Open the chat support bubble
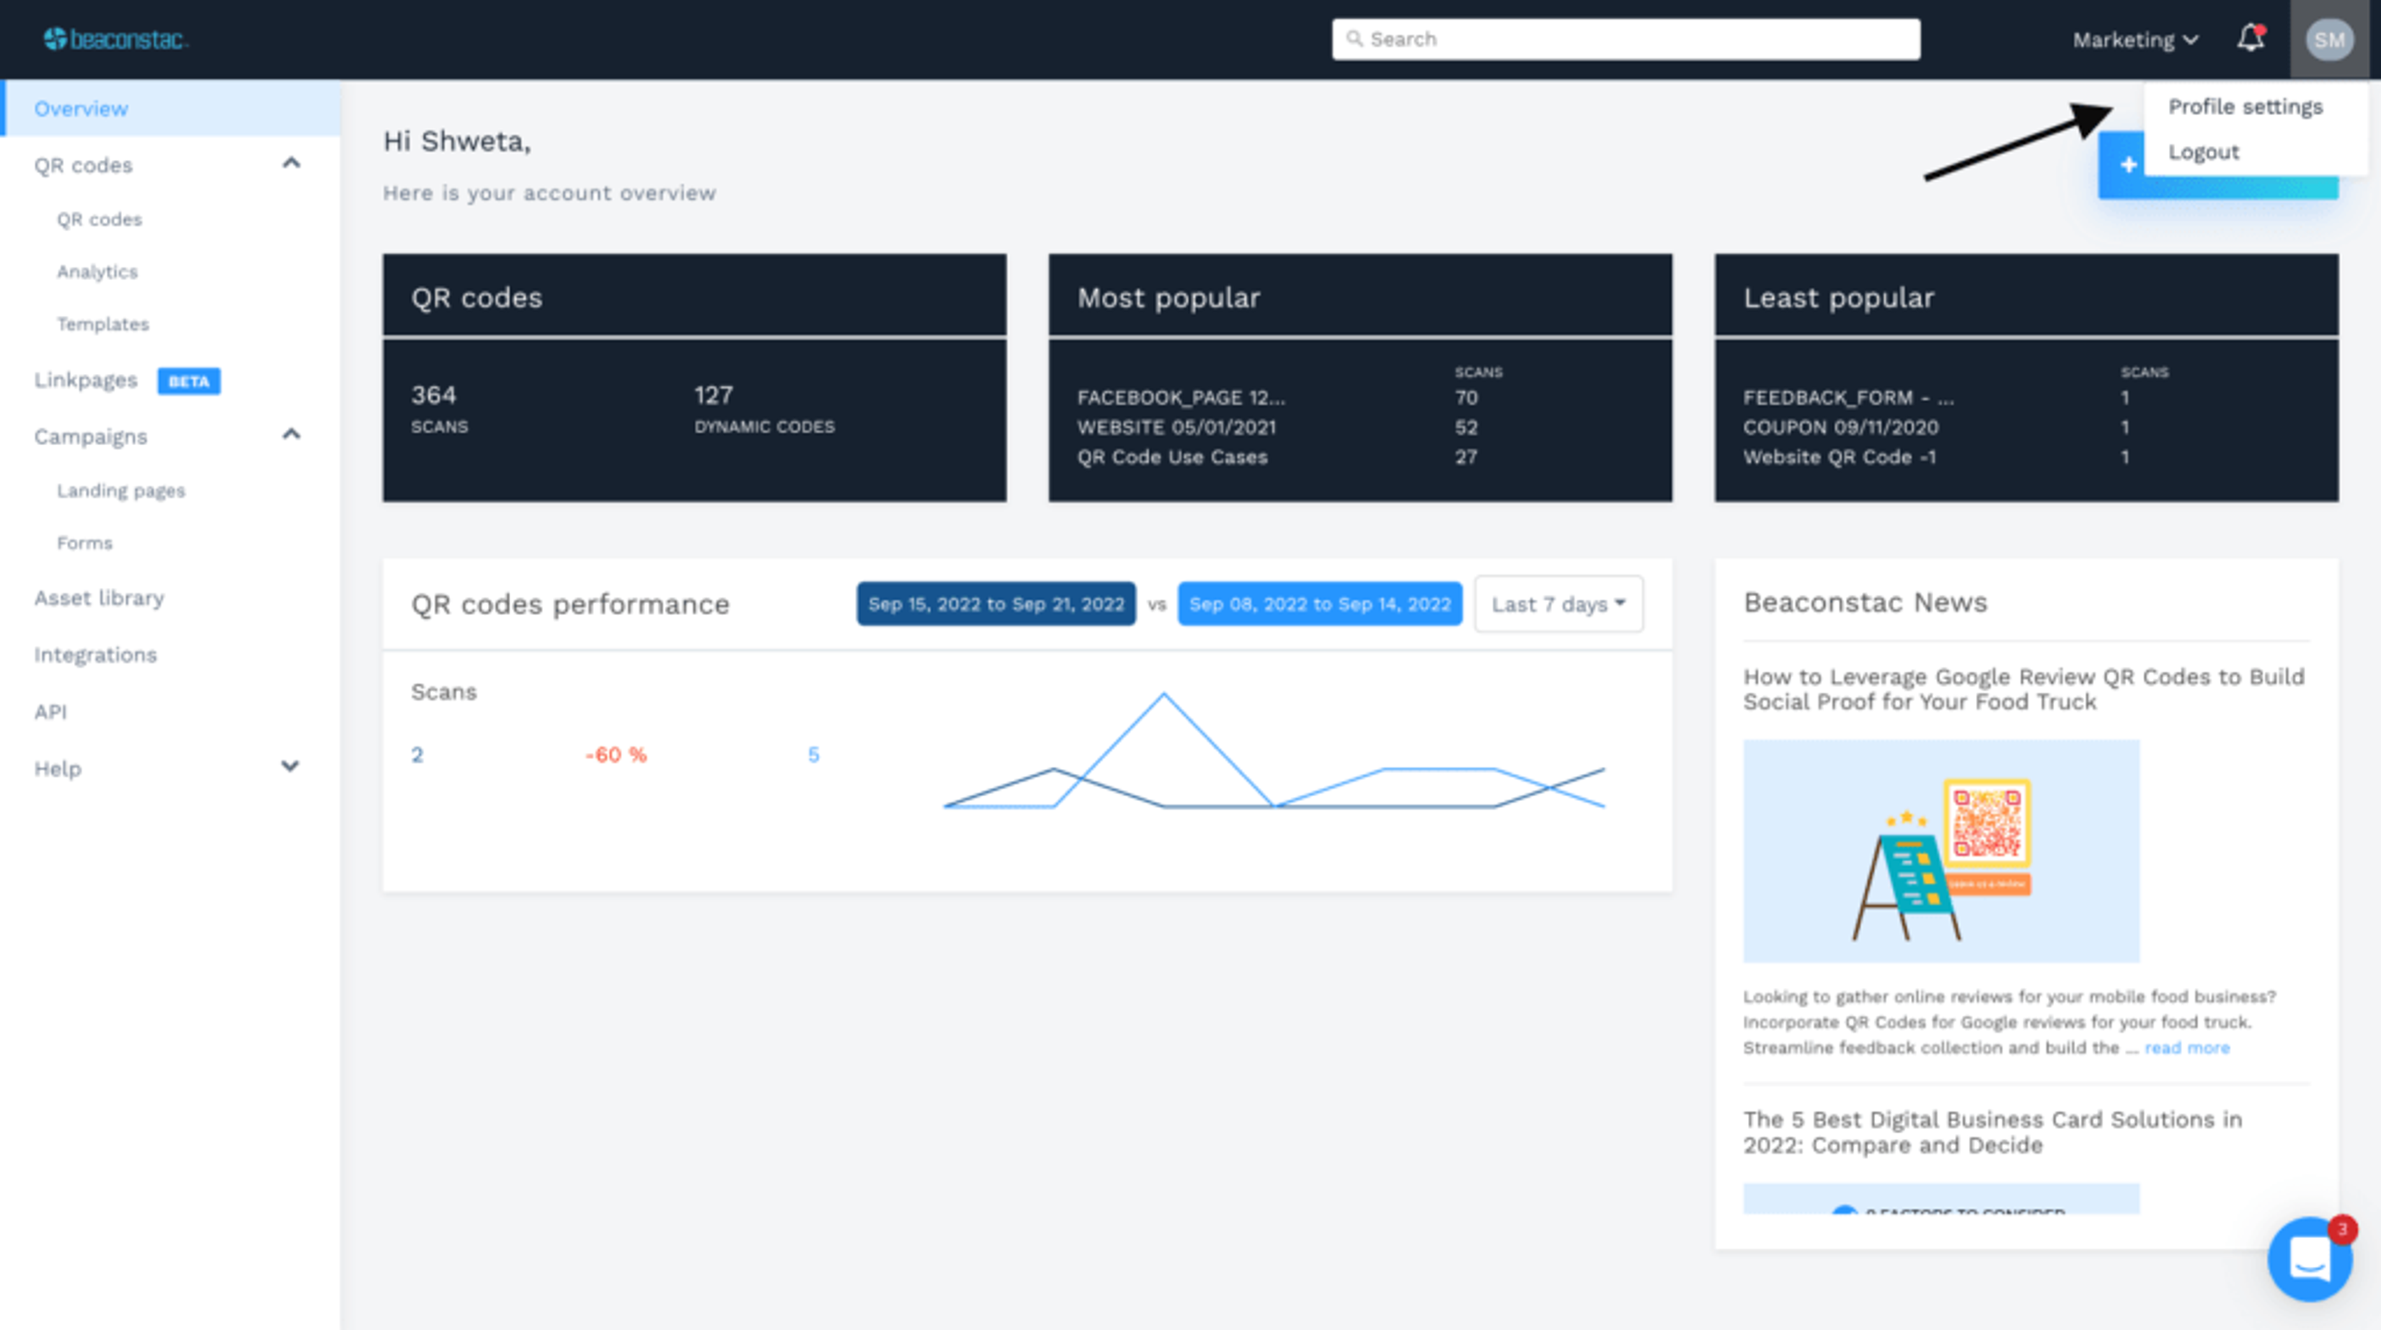This screenshot has width=2381, height=1330. [x=2310, y=1258]
